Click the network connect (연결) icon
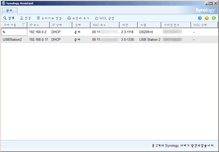The height and width of the screenshot is (152, 219). click(22, 18)
